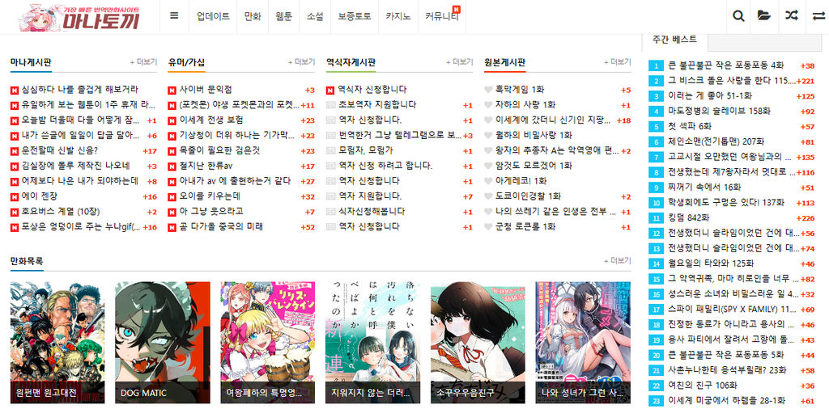Click 더보기 next to 마나게시판

pos(143,62)
